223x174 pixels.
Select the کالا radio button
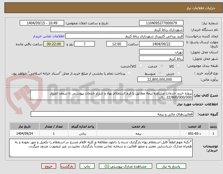(178, 66)
